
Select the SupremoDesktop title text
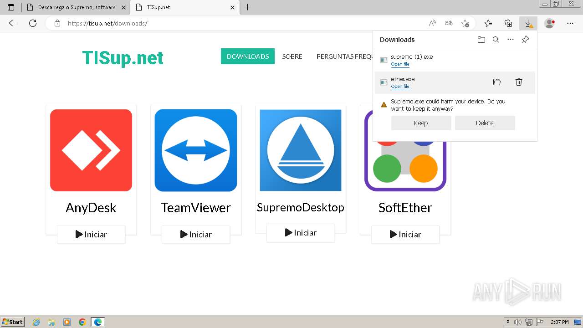(301, 207)
